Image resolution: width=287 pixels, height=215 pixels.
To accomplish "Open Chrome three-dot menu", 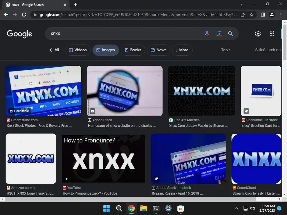I will pos(281,15).
